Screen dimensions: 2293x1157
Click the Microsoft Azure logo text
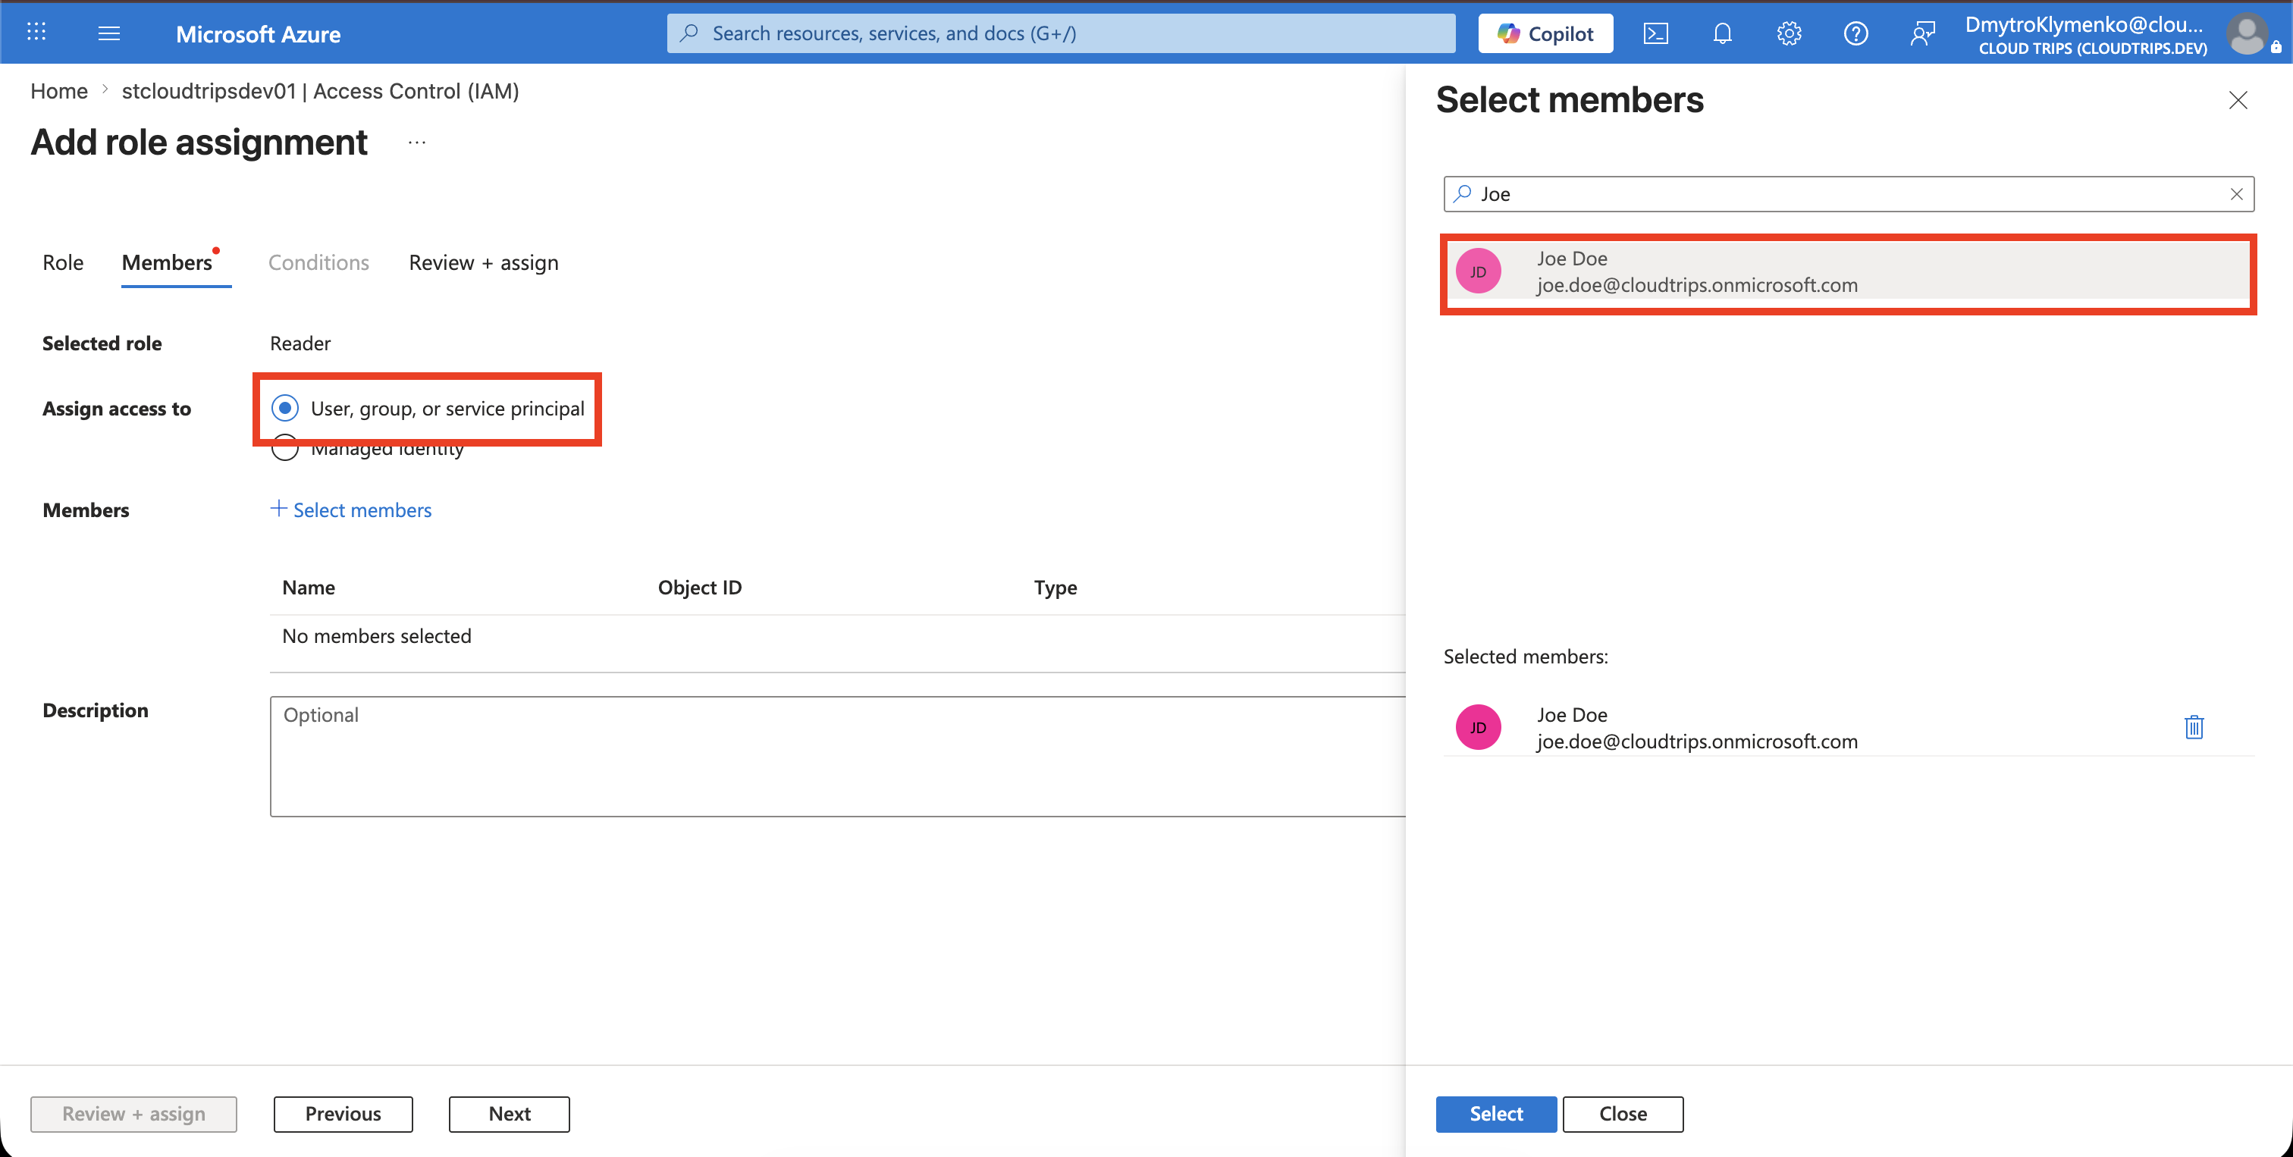pyautogui.click(x=258, y=34)
